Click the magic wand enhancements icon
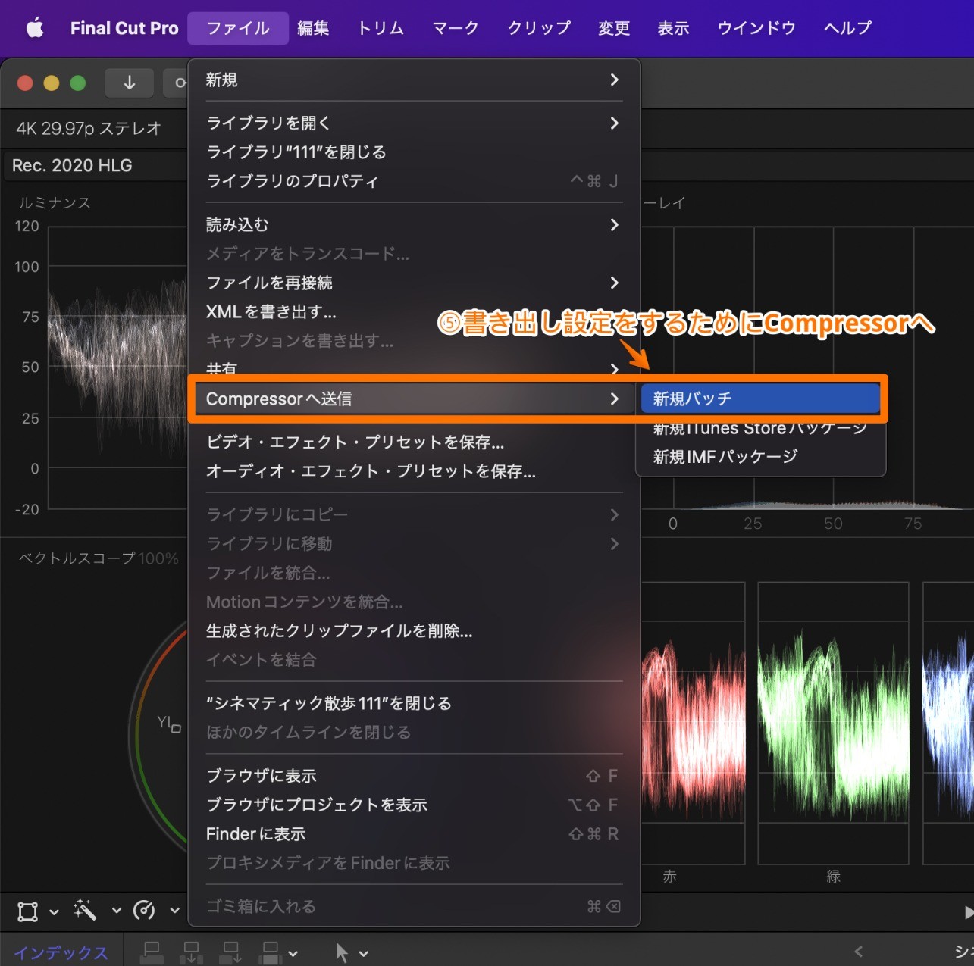 [85, 910]
